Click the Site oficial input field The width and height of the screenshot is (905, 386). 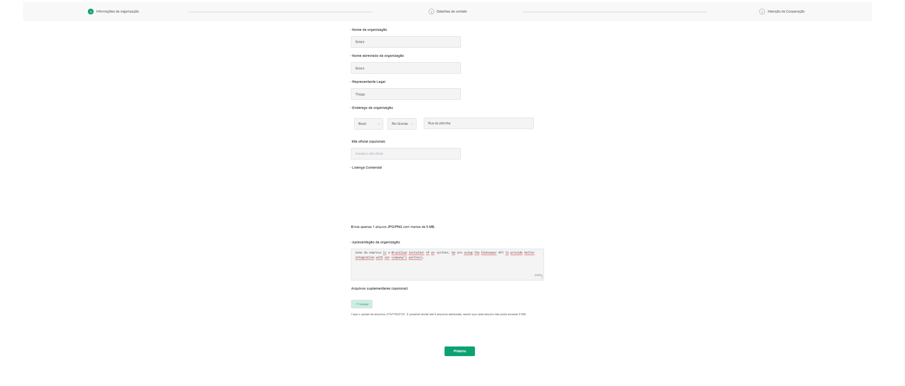point(406,154)
